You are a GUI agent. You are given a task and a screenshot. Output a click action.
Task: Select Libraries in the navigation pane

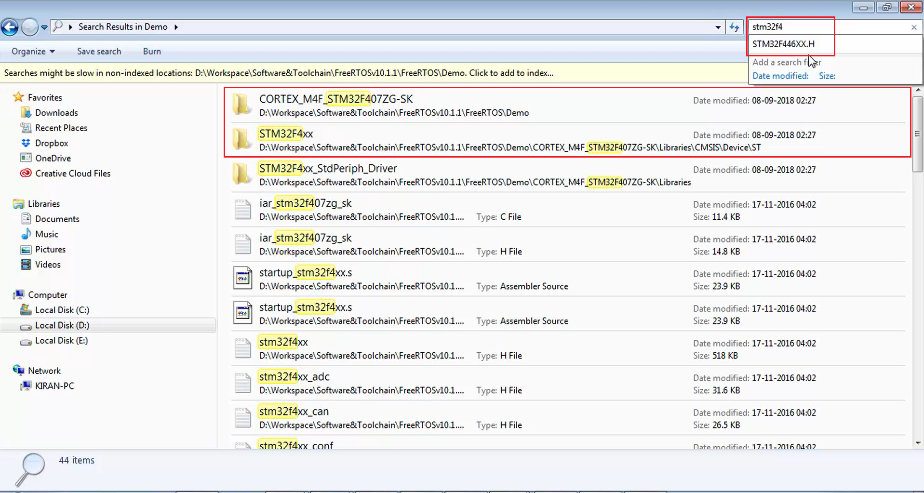pos(44,204)
